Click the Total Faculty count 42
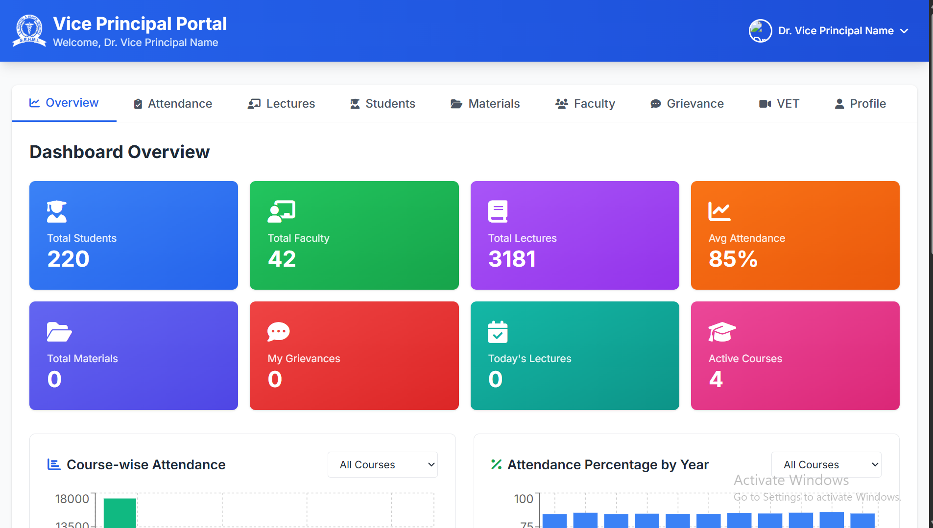Image resolution: width=933 pixels, height=528 pixels. (x=282, y=259)
